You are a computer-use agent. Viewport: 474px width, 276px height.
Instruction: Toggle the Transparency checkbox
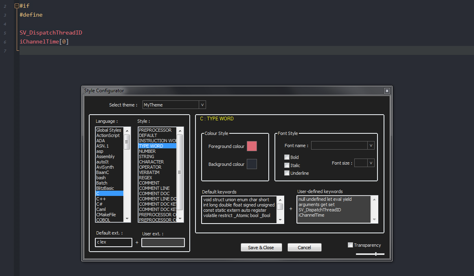click(350, 245)
